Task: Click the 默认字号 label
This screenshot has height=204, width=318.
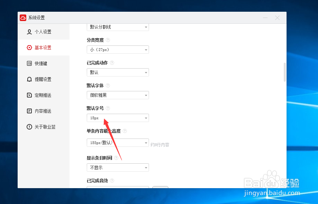Action: pyautogui.click(x=95, y=108)
